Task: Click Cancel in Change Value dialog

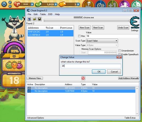Action: [x=114, y=72]
